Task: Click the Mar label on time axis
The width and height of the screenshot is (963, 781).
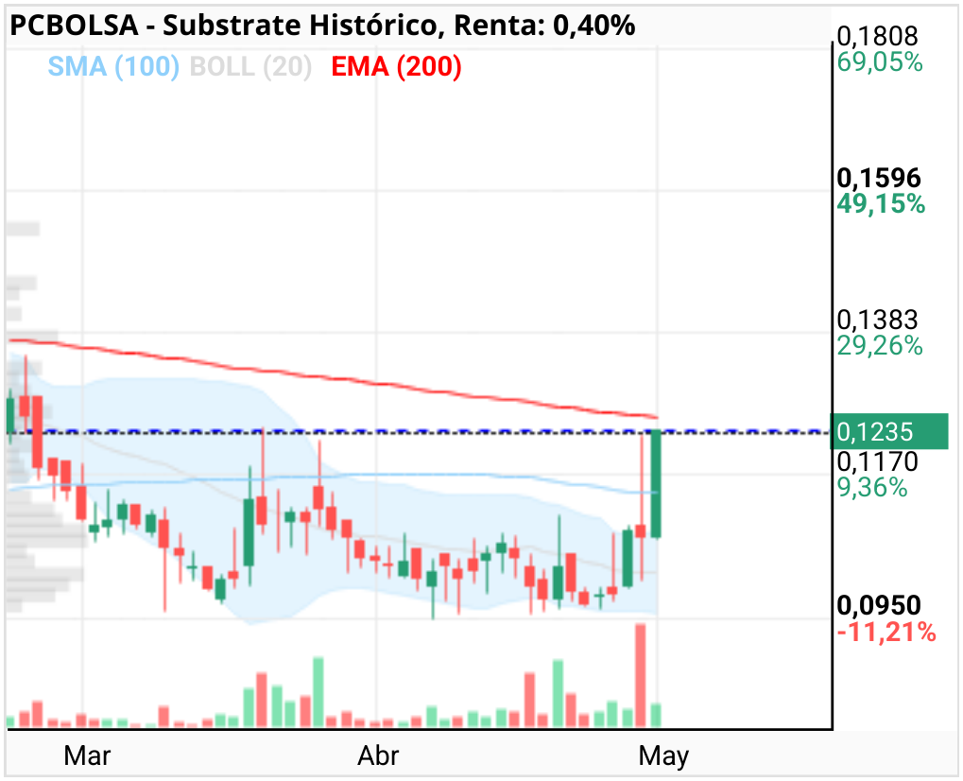Action: 87,755
